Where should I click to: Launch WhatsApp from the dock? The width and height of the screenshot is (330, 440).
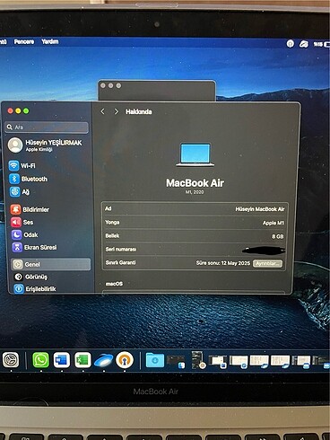[40, 360]
